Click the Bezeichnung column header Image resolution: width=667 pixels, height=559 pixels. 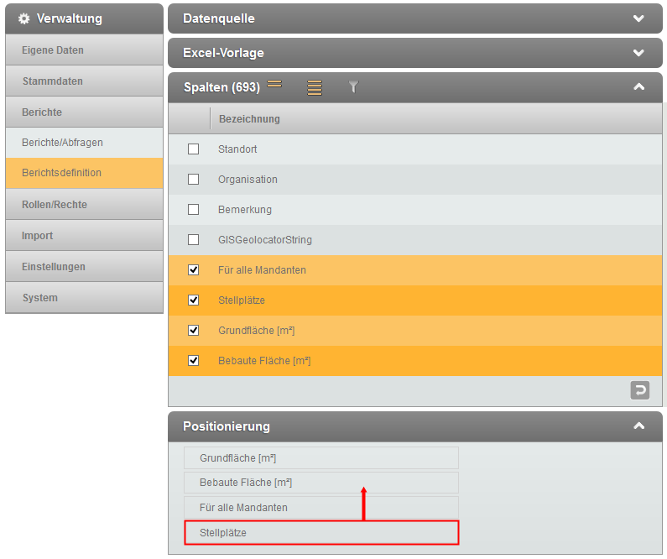point(249,119)
